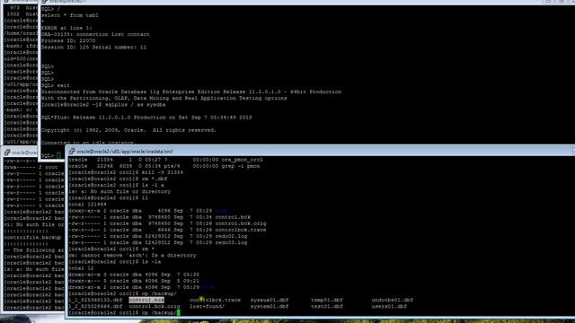Click 'Disconnected from Oracle Database 11g' line

point(191,92)
